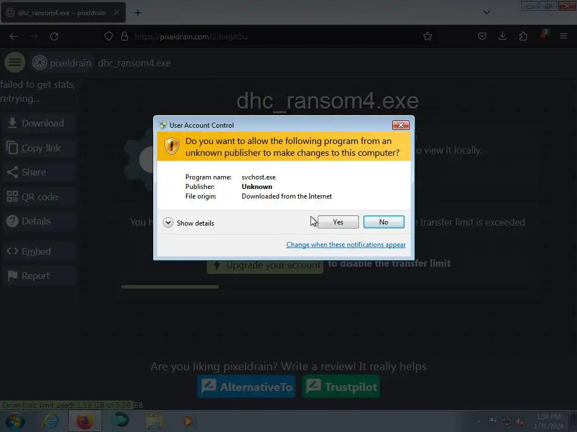Open the Firefox hamburger application menu

point(563,36)
